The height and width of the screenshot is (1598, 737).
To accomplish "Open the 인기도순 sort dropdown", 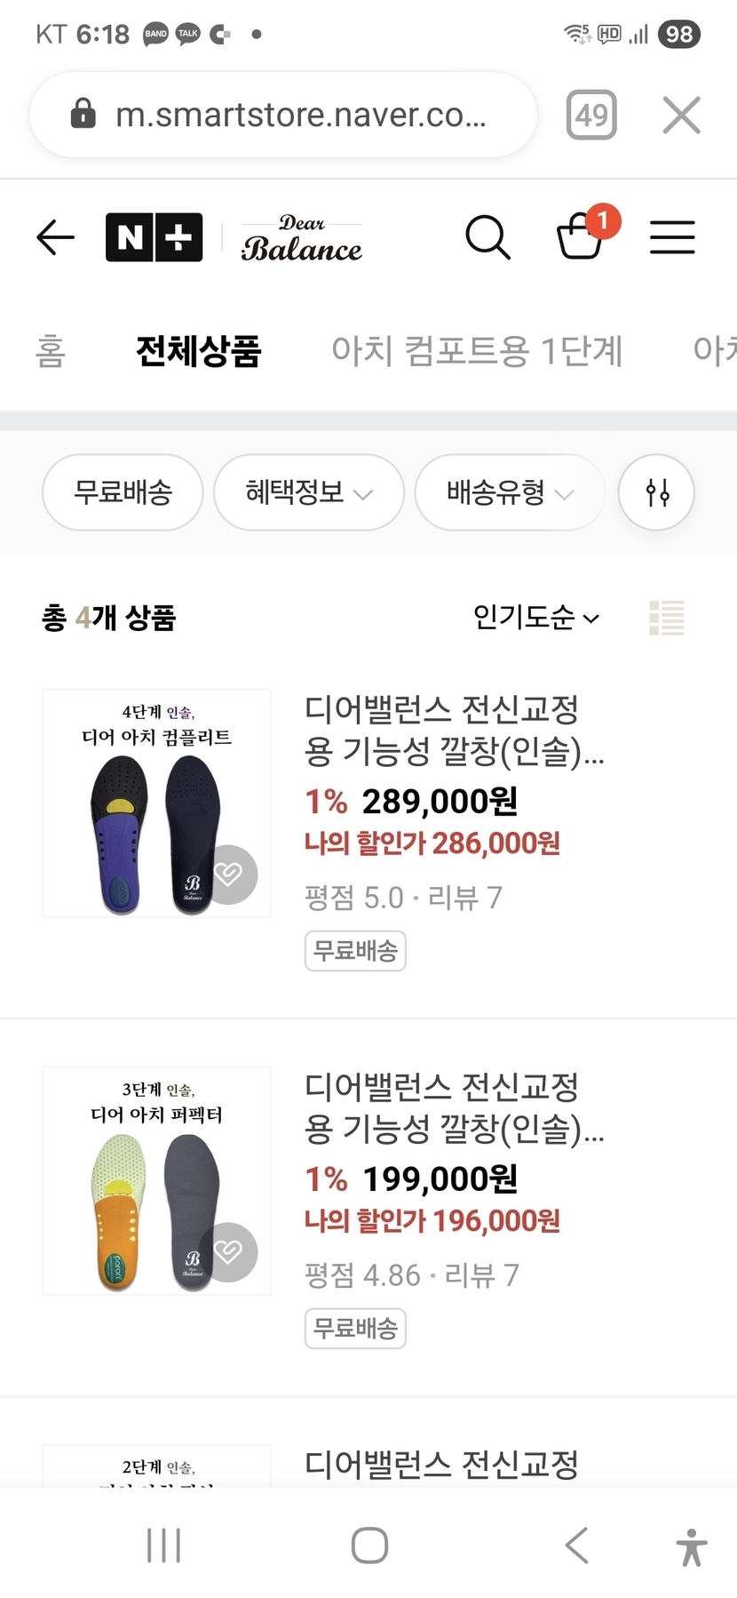I will pyautogui.click(x=535, y=618).
